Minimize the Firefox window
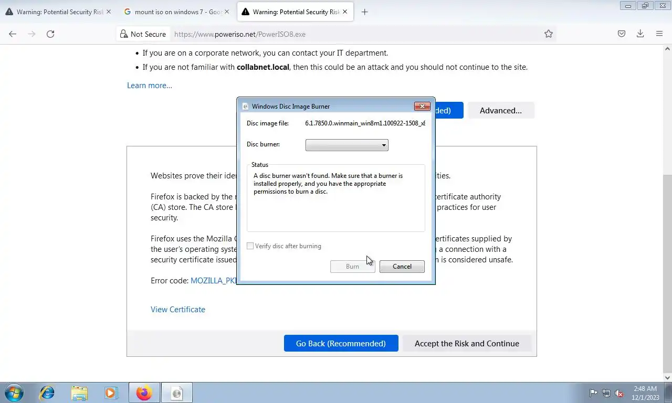This screenshot has width=672, height=403. (x=628, y=6)
